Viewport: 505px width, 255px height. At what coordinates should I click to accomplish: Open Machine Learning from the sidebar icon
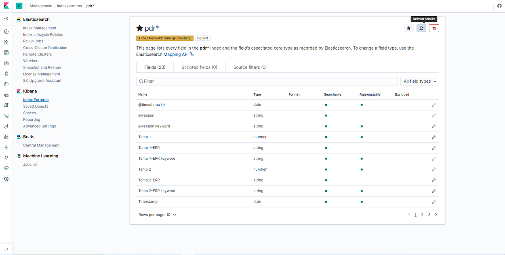click(x=6, y=84)
